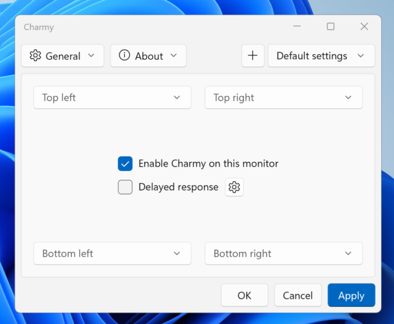Open the Top right corner dropdown
The width and height of the screenshot is (394, 324).
[x=284, y=97]
